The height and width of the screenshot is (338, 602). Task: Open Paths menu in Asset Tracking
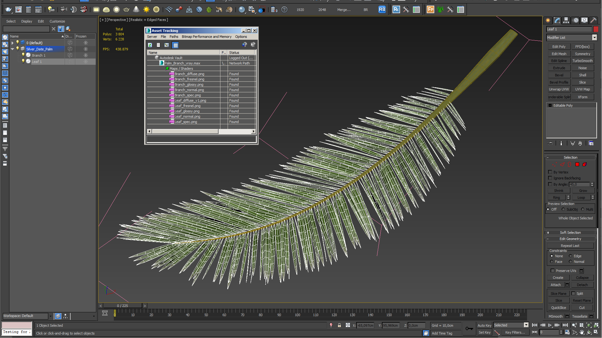pyautogui.click(x=174, y=37)
